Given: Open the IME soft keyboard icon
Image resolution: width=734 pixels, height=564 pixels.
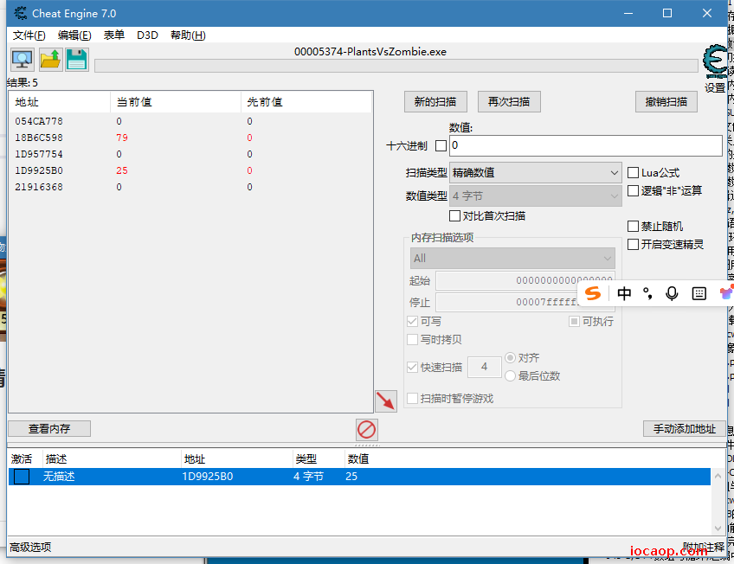Looking at the screenshot, I should point(699,293).
